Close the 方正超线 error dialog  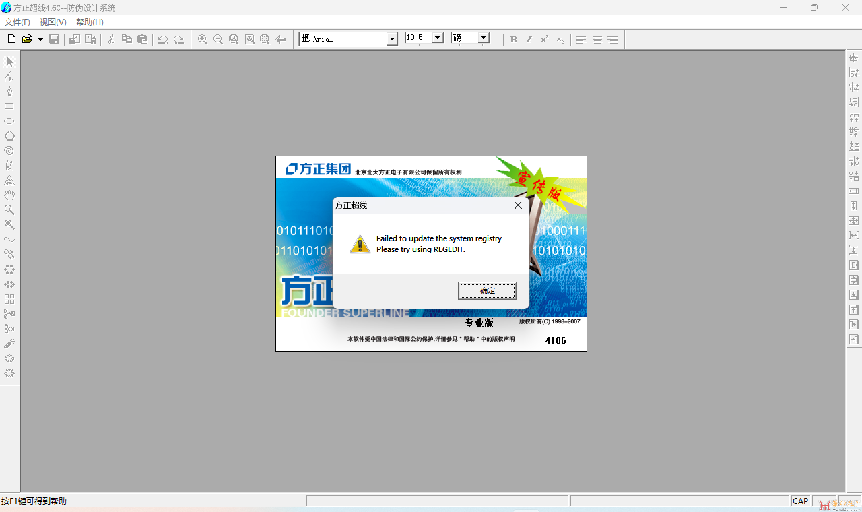518,205
